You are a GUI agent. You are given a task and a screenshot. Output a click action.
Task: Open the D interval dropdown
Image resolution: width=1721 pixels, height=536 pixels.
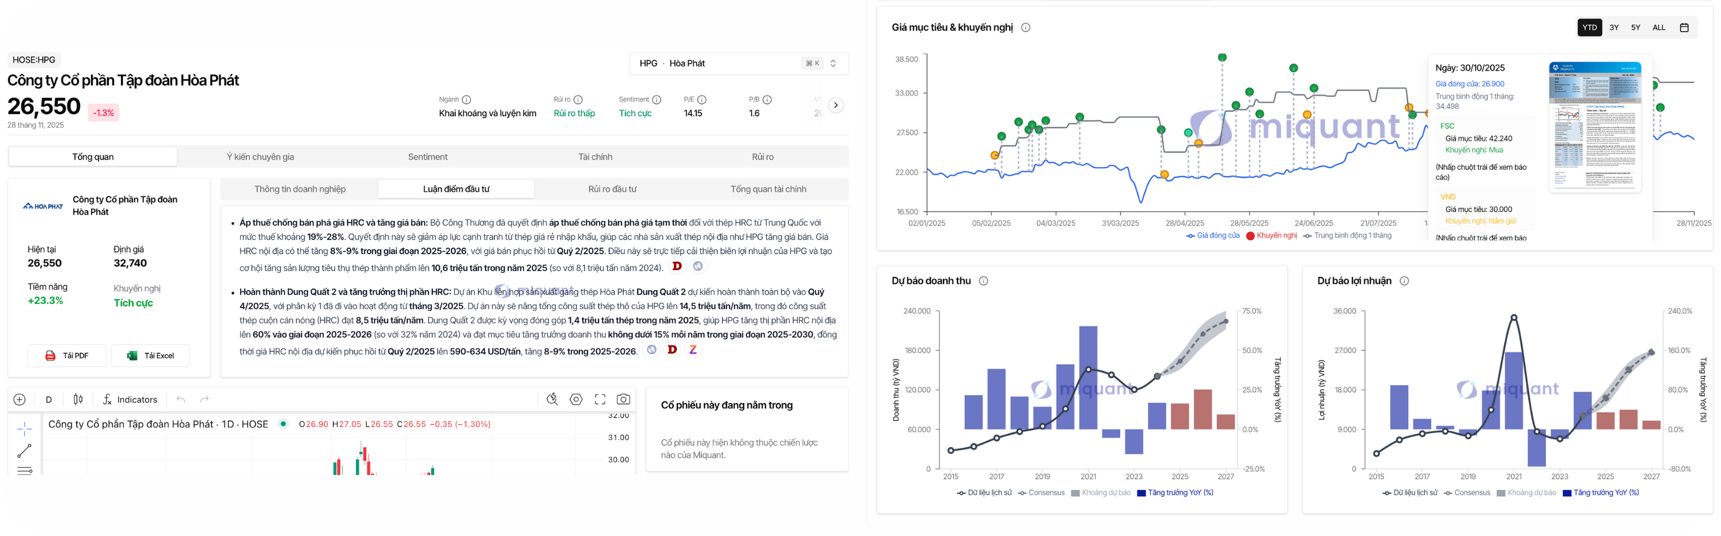(x=49, y=399)
